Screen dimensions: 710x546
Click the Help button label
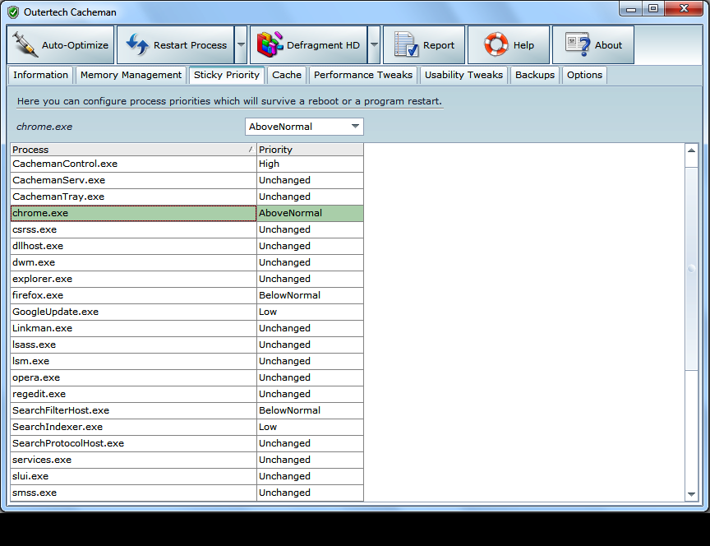point(523,45)
